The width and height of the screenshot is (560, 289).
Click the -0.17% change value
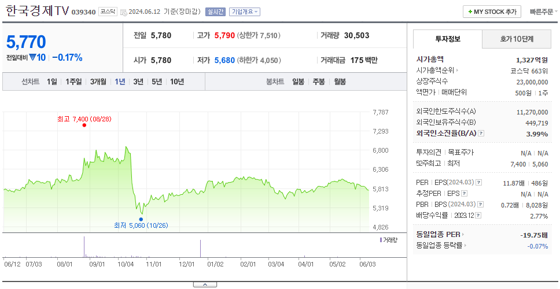(68, 57)
